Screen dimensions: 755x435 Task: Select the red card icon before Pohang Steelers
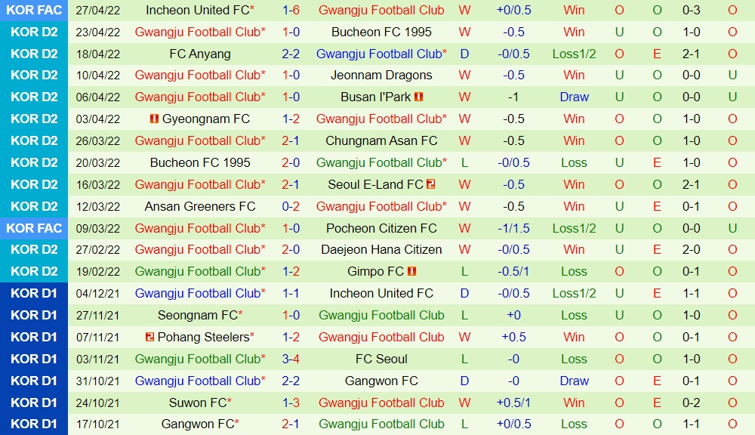point(149,338)
